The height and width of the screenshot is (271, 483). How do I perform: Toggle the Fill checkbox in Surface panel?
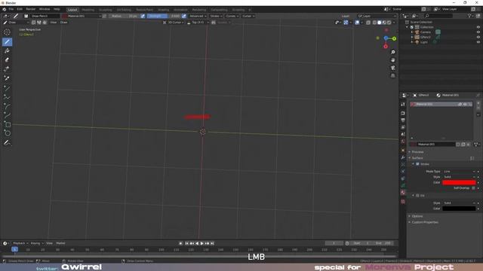pyautogui.click(x=417, y=196)
